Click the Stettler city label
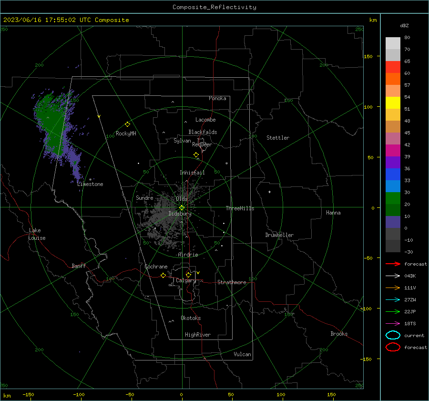The image size is (429, 401). [278, 138]
